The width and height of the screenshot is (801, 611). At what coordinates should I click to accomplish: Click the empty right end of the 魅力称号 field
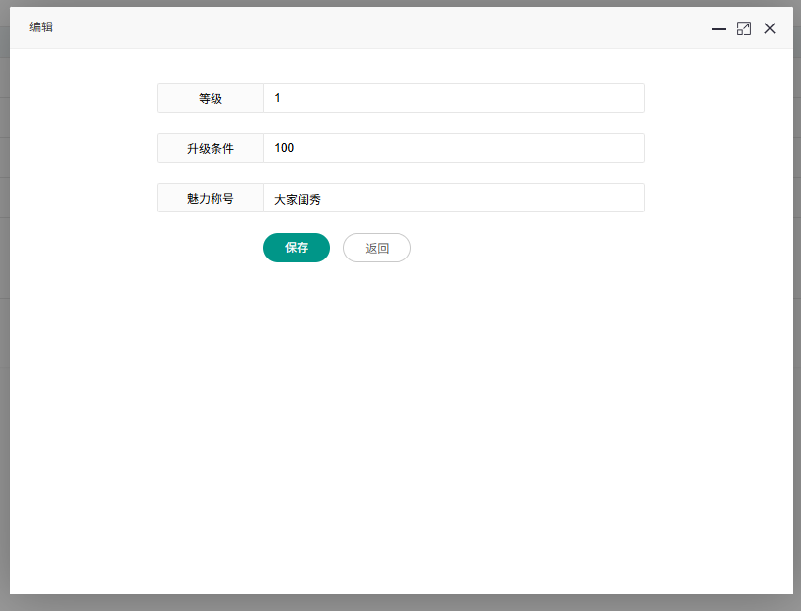tap(607, 198)
